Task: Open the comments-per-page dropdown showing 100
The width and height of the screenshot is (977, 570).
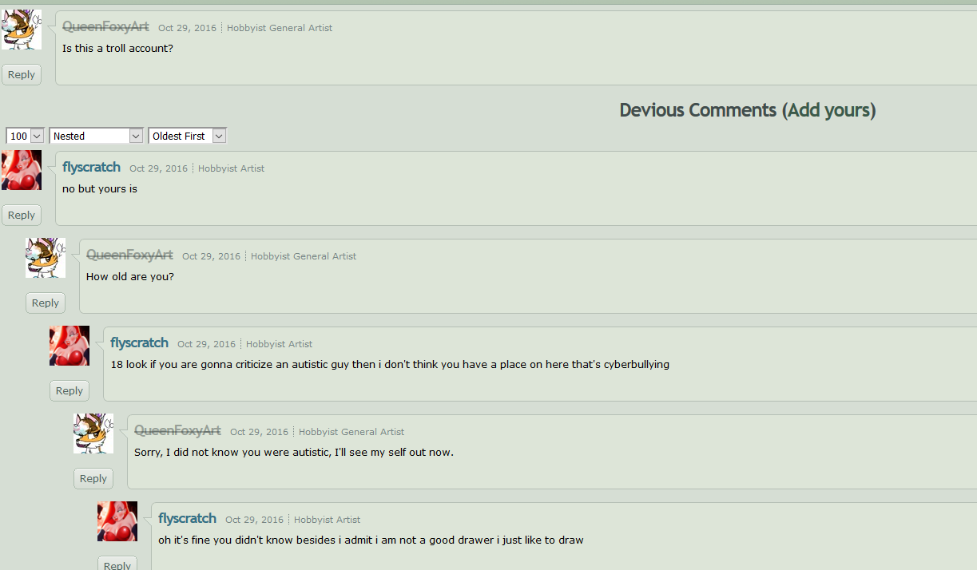Action: click(25, 136)
